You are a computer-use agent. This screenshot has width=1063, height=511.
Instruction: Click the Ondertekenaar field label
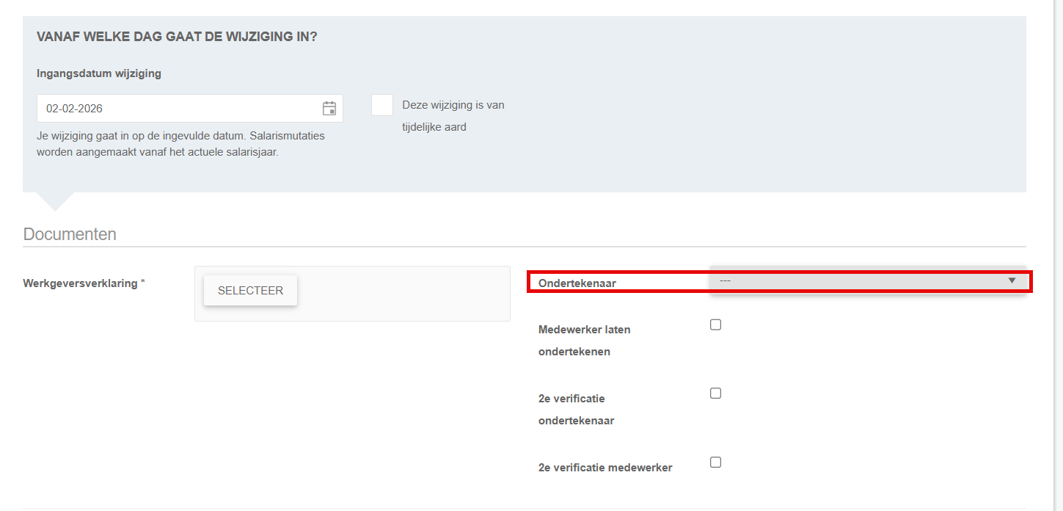click(577, 283)
